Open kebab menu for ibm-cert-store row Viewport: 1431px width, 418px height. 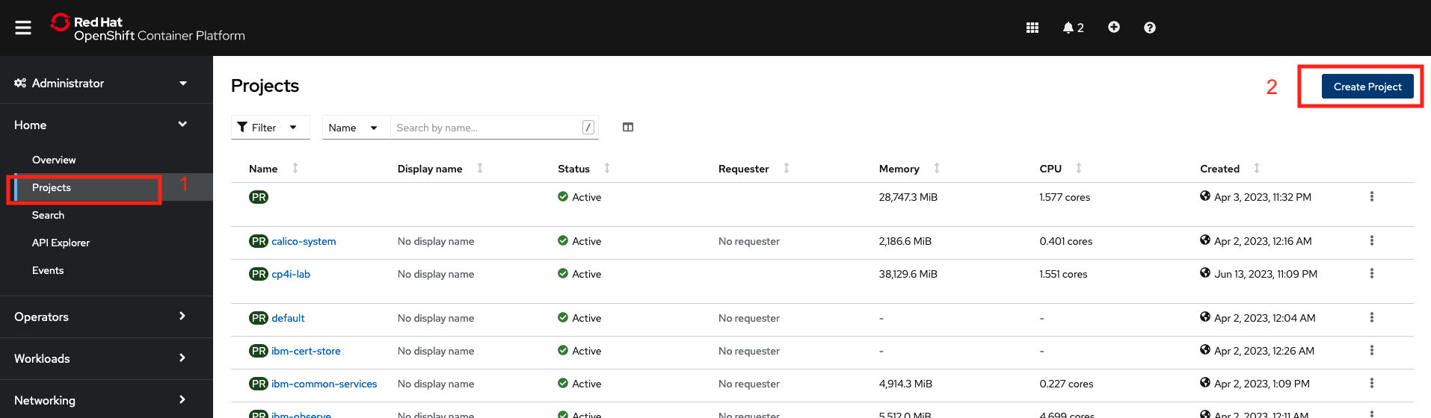click(1372, 350)
